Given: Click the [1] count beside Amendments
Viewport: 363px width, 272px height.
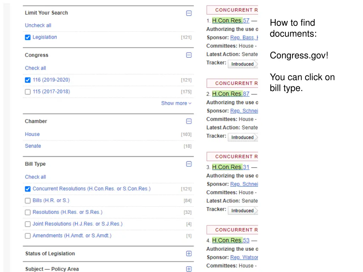Looking at the screenshot, I should 189,236.
